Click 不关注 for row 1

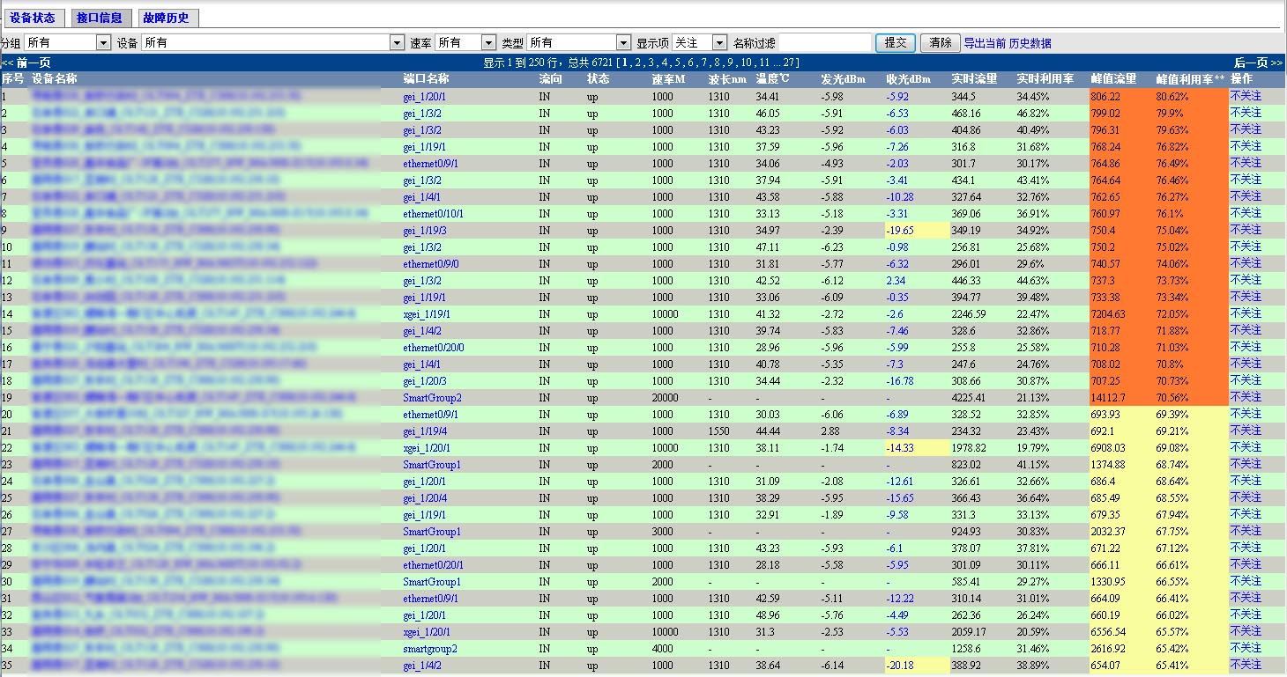point(1246,96)
